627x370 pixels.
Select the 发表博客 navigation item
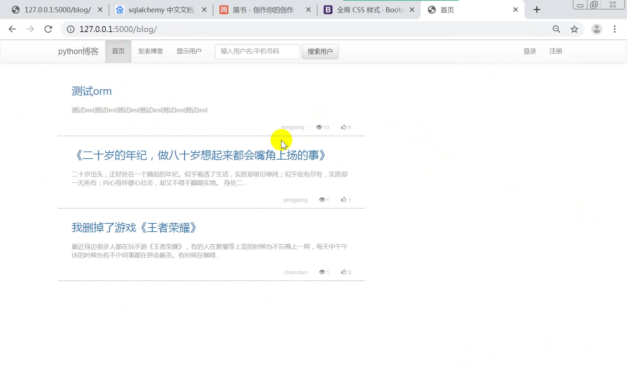click(x=150, y=51)
